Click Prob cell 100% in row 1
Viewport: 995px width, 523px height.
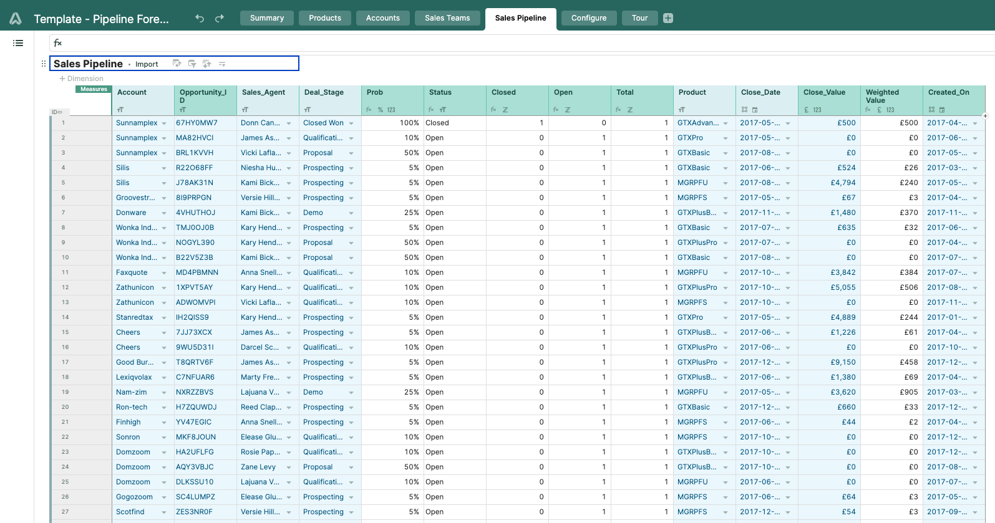pyautogui.click(x=392, y=123)
